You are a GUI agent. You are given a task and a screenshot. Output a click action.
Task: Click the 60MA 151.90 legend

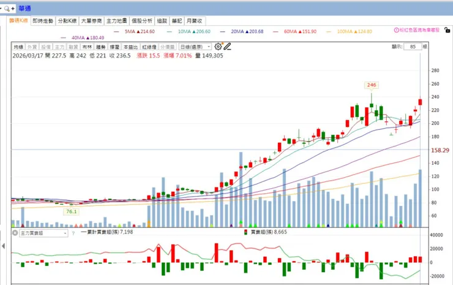point(294,31)
